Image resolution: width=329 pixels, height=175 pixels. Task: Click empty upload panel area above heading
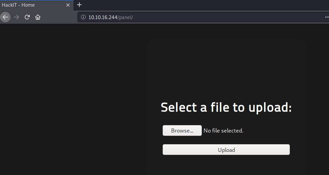226,67
